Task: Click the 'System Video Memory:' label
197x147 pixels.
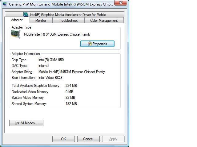Action: pos(28,98)
